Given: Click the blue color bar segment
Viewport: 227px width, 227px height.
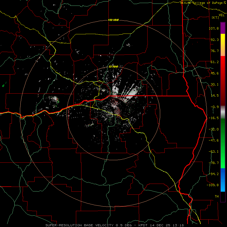Looking at the screenshot, I should tap(223, 180).
